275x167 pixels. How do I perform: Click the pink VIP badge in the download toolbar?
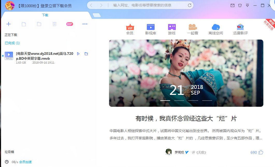(x=69, y=24)
